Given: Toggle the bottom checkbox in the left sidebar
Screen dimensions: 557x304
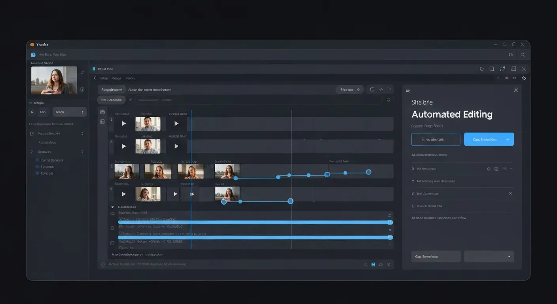Looking at the screenshot, I should point(37,173).
